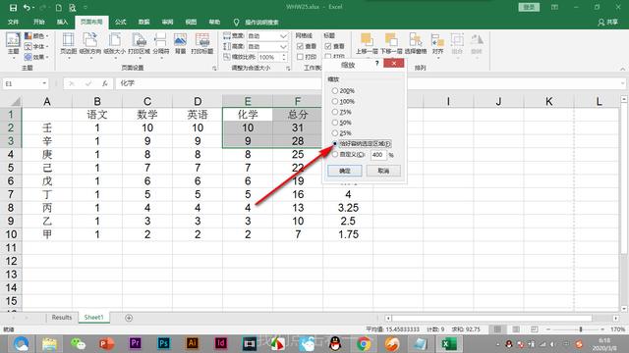
Task: Click the zoom dialog help question mark
Action: pos(376,64)
